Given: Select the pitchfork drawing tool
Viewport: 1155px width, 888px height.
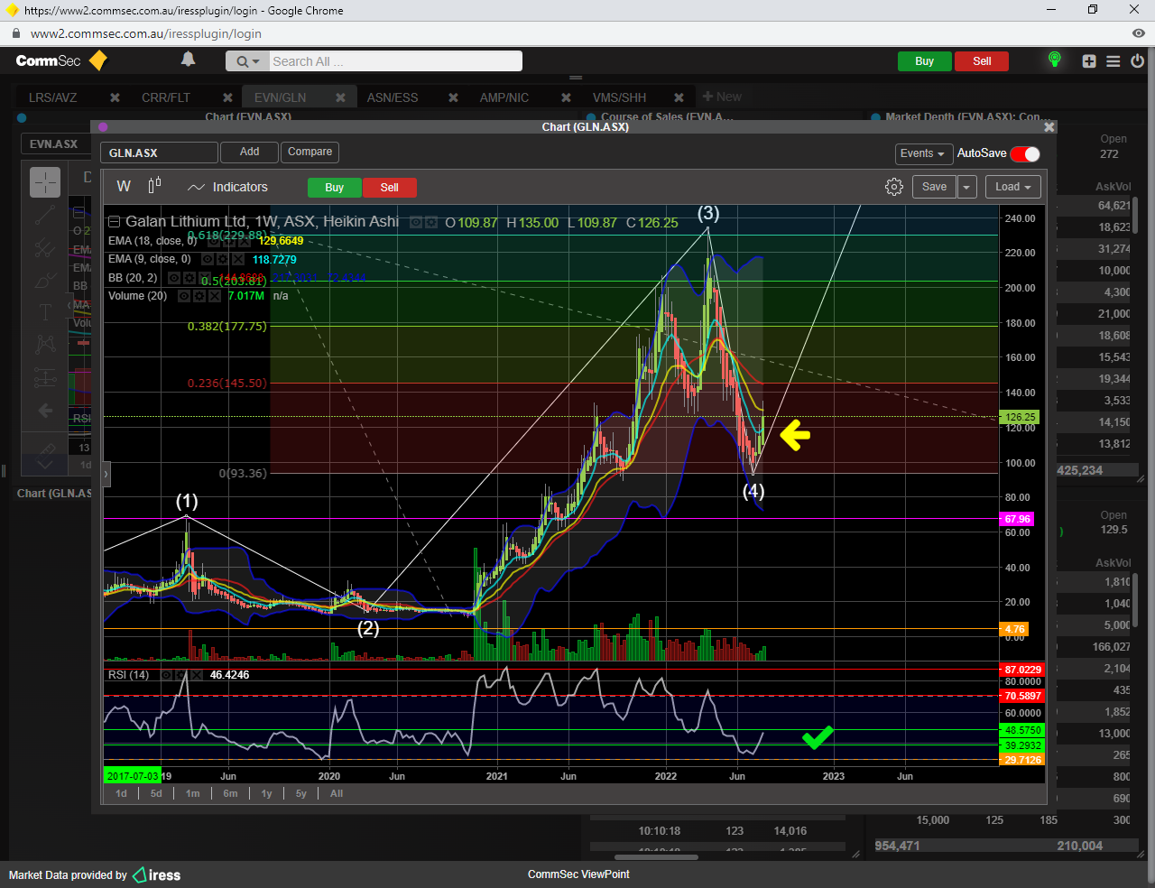Looking at the screenshot, I should pyautogui.click(x=45, y=247).
